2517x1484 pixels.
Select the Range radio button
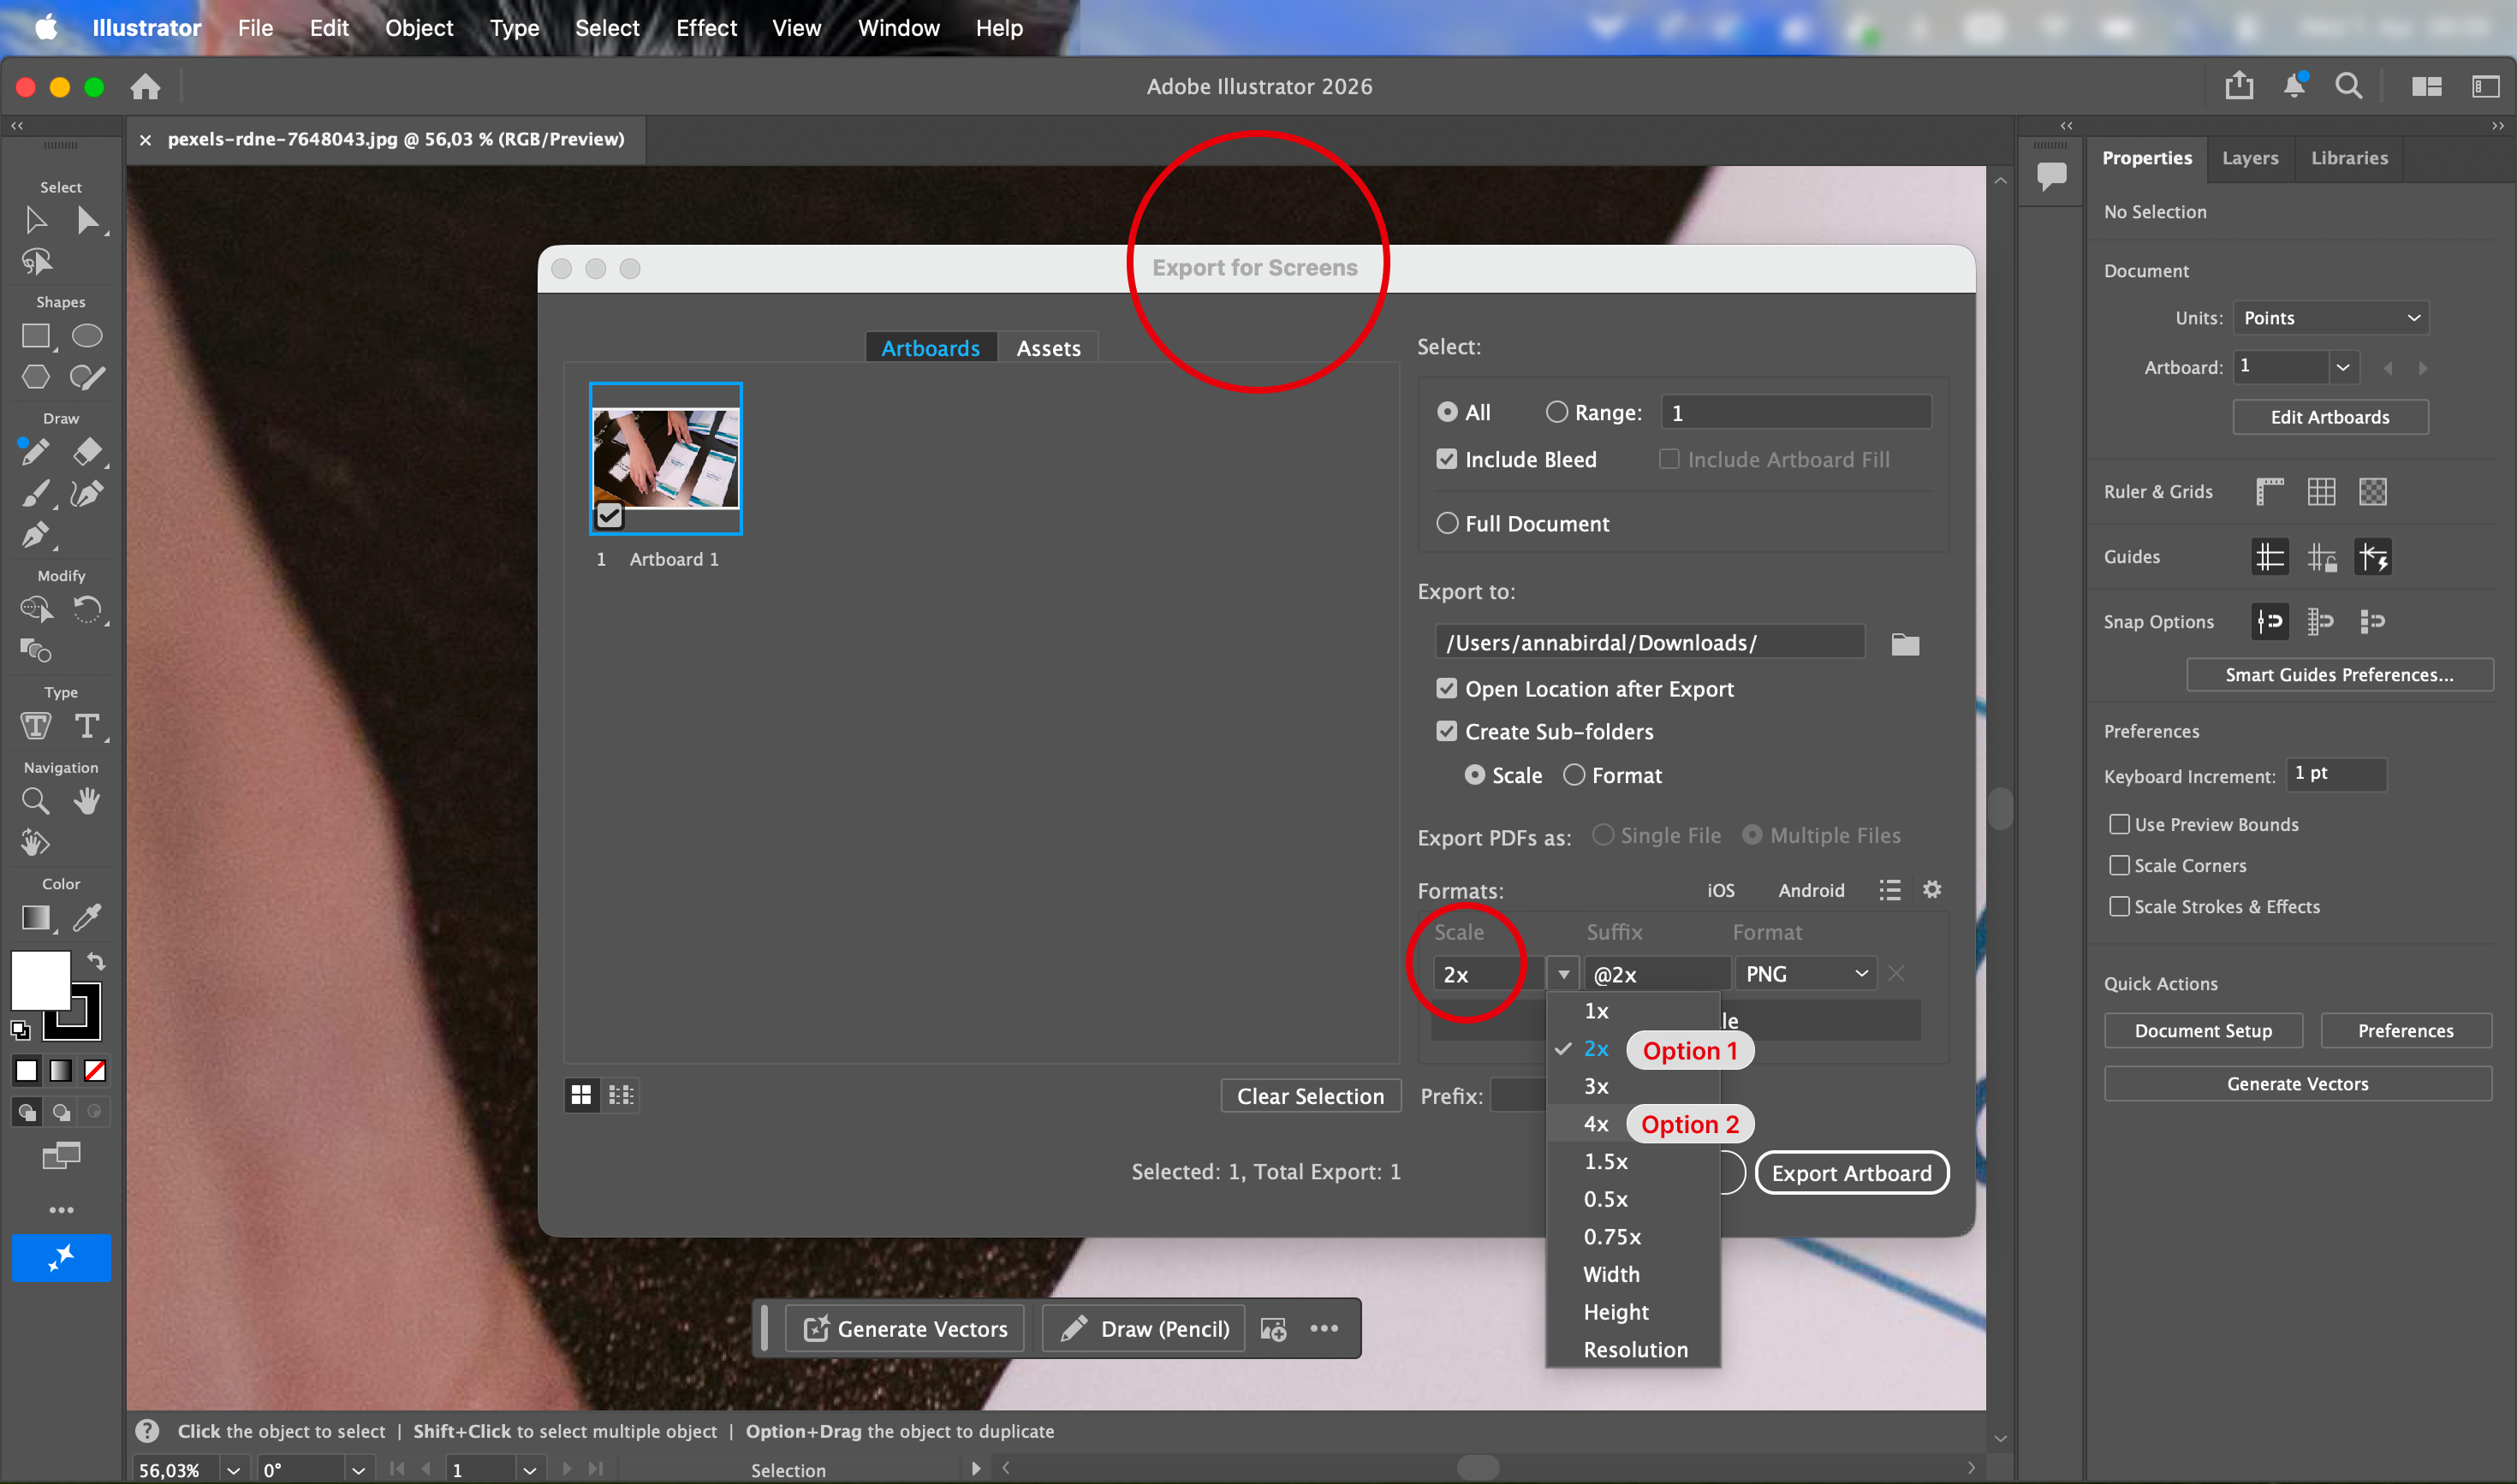[x=1556, y=412]
